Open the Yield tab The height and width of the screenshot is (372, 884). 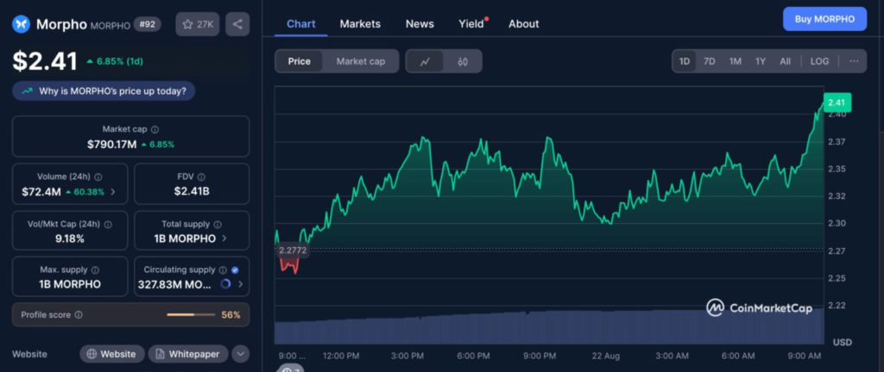(x=471, y=23)
